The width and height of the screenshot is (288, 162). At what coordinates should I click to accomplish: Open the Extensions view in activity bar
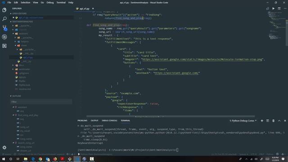pos(4,46)
